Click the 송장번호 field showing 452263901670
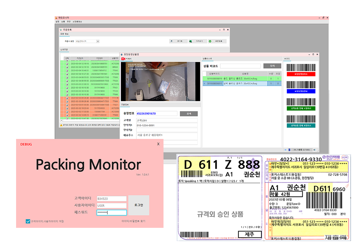 (x=157, y=114)
